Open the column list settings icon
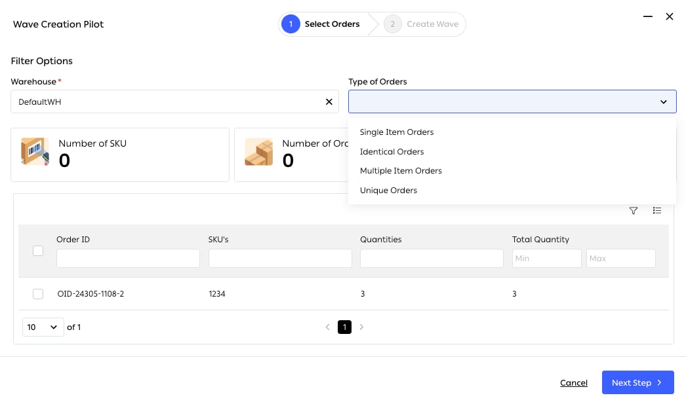 point(656,211)
